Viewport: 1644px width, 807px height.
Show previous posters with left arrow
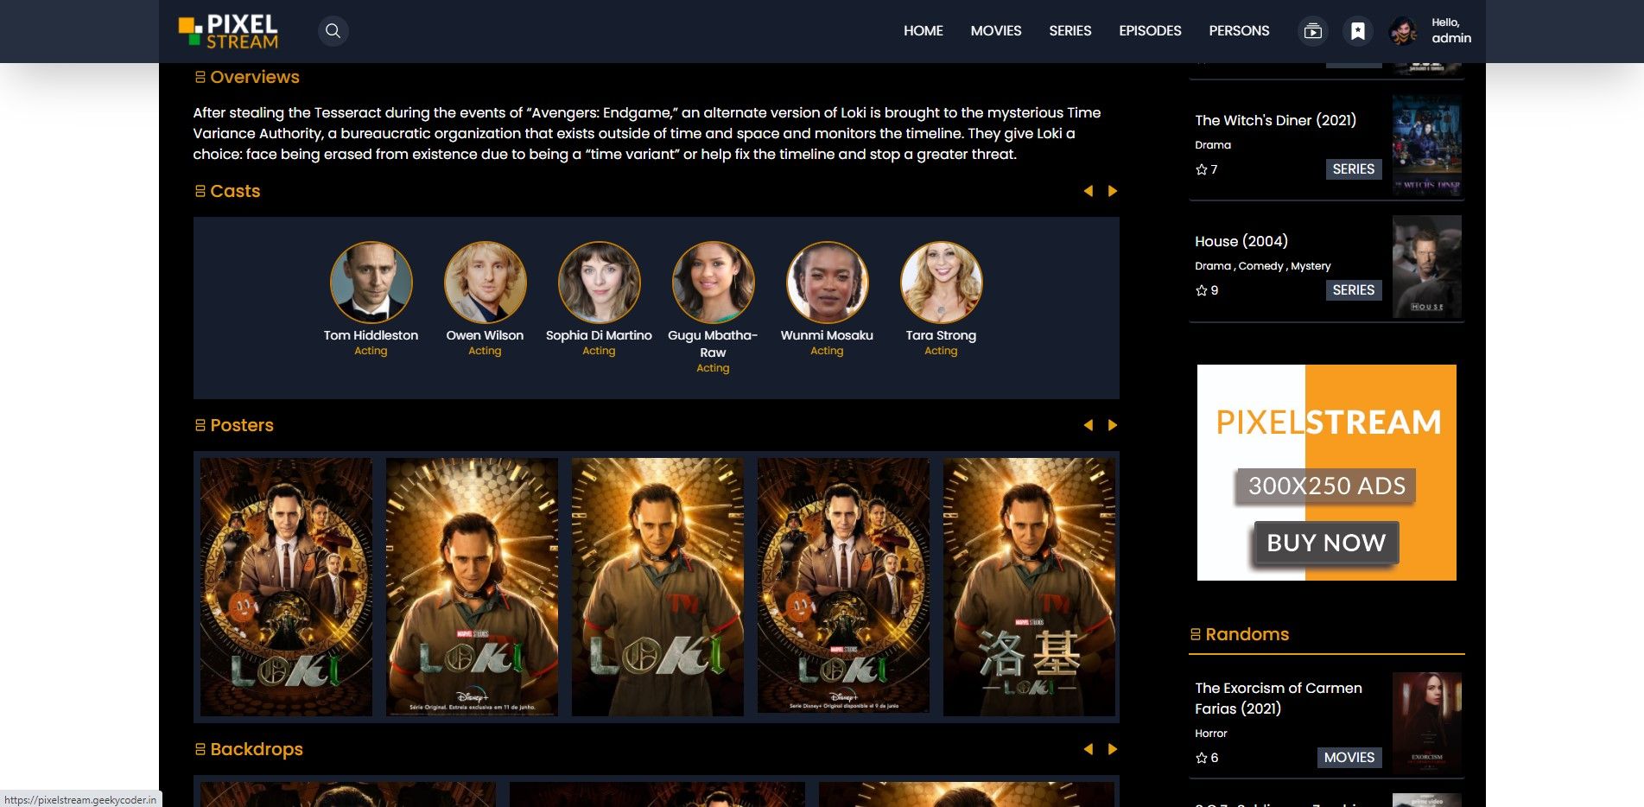[1089, 425]
